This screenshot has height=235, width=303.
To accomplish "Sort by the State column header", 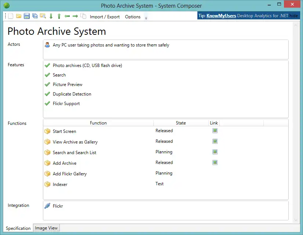I will [x=181, y=123].
